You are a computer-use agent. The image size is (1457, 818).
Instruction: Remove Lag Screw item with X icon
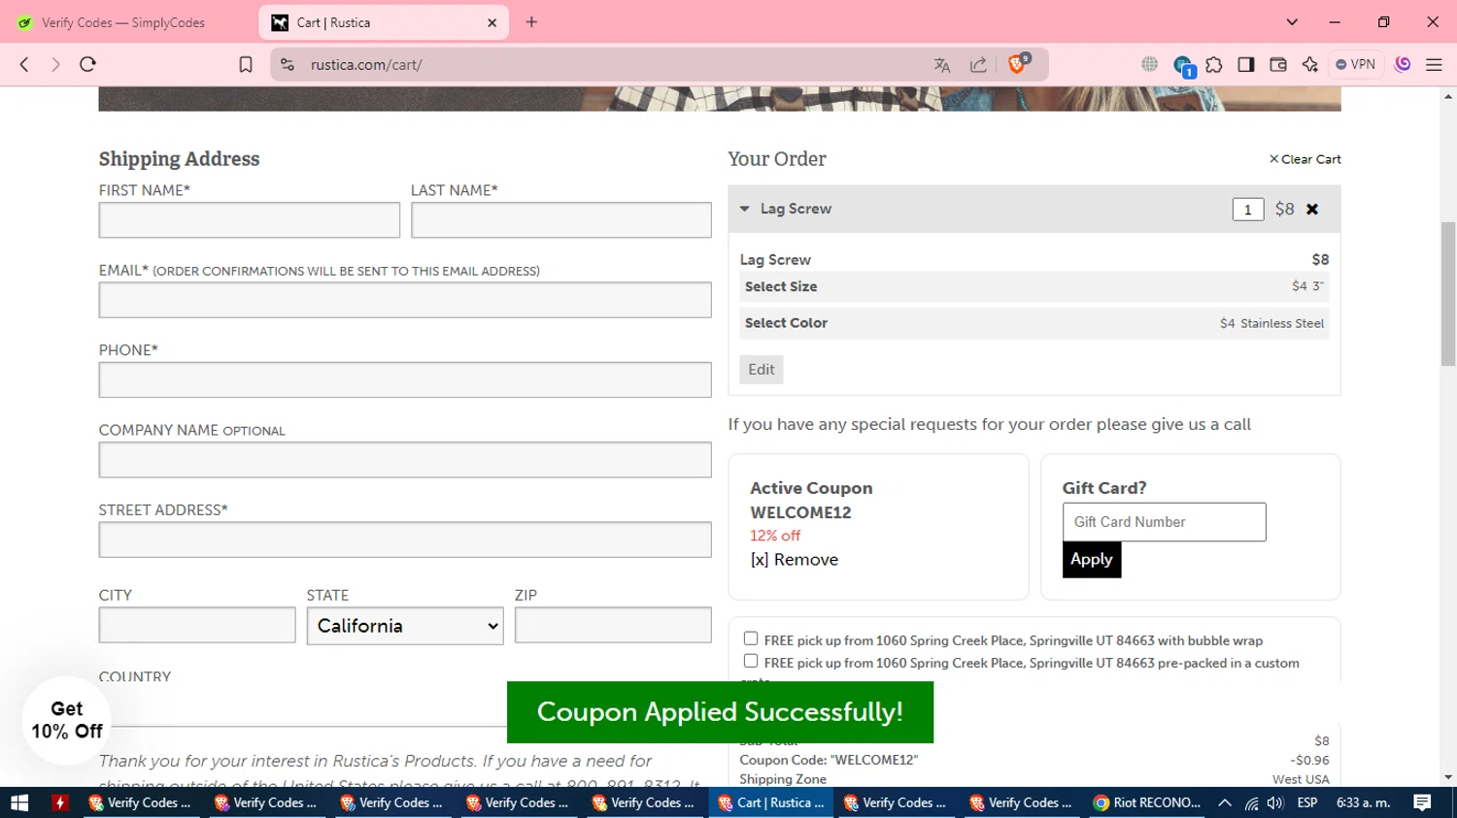click(x=1312, y=209)
